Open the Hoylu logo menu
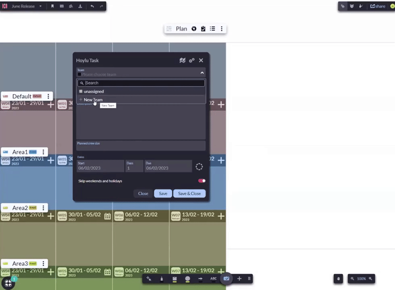The image size is (395, 290). pyautogui.click(x=5, y=6)
